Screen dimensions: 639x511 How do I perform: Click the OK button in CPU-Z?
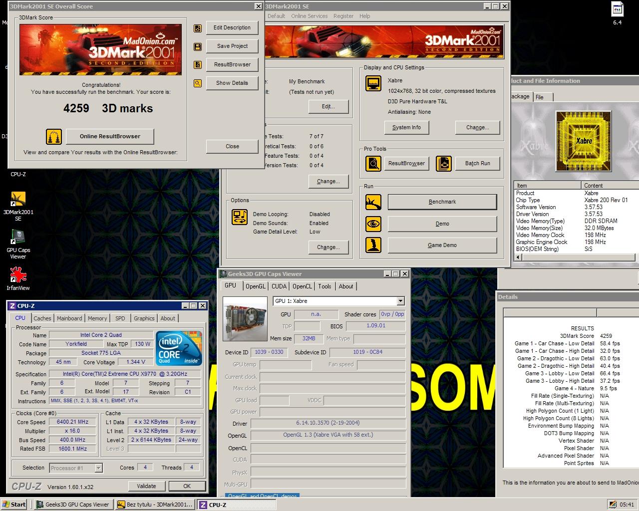click(x=187, y=486)
